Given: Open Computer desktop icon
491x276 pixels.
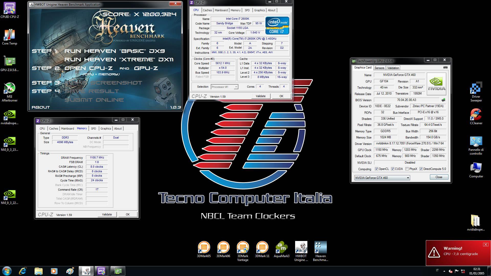Looking at the screenshot, I should tap(476, 170).
